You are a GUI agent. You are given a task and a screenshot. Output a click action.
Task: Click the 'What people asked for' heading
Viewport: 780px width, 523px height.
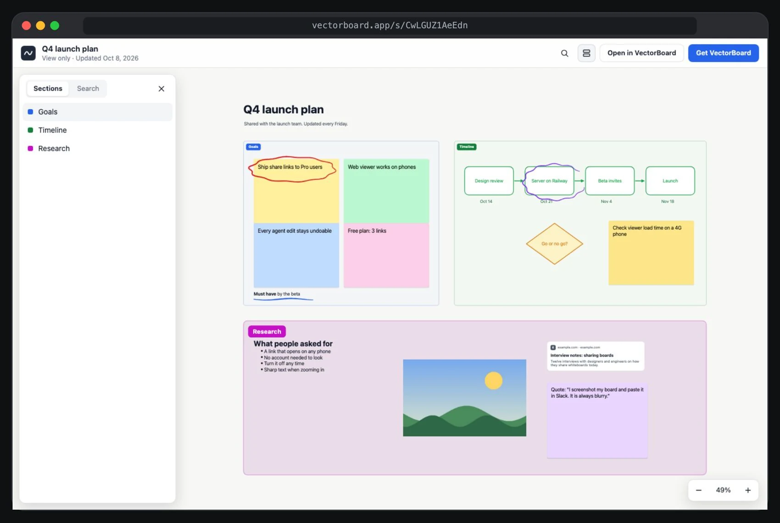pos(293,344)
